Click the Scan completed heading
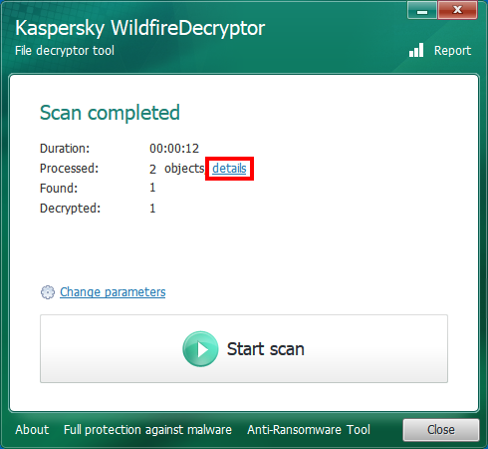The height and width of the screenshot is (449, 488). click(x=110, y=113)
